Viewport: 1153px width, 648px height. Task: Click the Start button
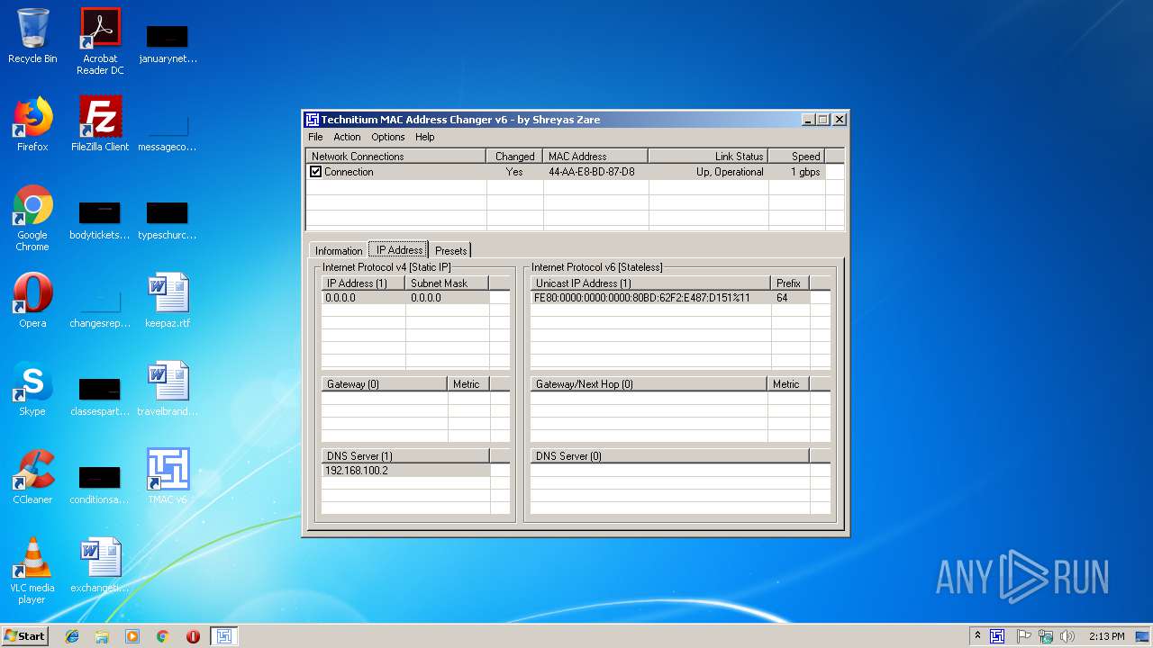(x=24, y=636)
